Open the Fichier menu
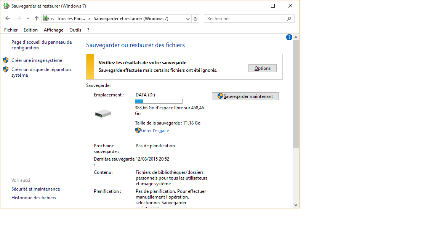439x246 pixels. pyautogui.click(x=11, y=30)
